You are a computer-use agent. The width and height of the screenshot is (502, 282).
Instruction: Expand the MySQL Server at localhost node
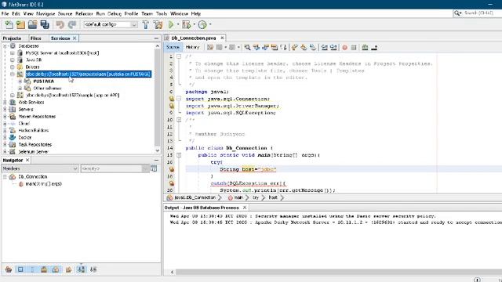[13, 52]
